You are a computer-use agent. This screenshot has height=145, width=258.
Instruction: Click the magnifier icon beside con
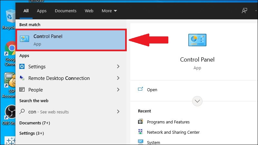click(x=22, y=111)
